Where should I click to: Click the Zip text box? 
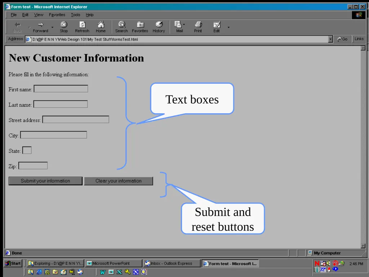pyautogui.click(x=33, y=166)
